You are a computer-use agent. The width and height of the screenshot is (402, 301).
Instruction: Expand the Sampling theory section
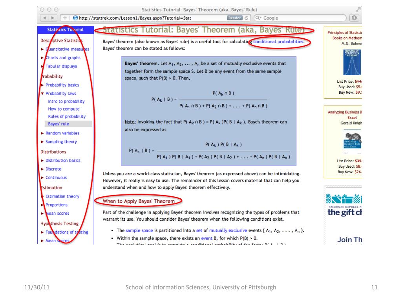pos(42,142)
